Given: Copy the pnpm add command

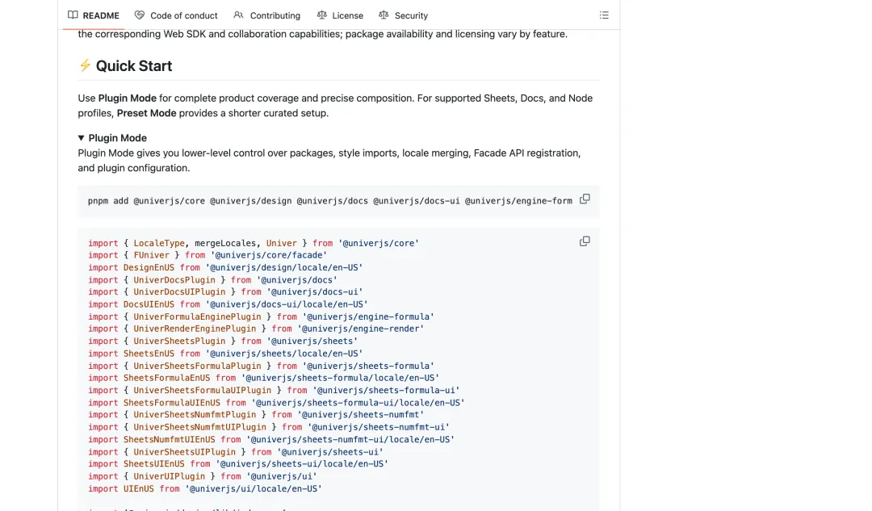Looking at the screenshot, I should click(585, 199).
